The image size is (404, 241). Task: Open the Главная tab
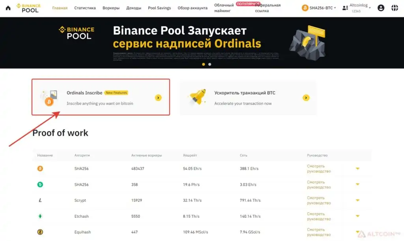click(60, 8)
